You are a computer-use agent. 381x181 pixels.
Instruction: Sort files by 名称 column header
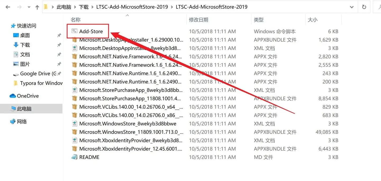[x=76, y=20]
